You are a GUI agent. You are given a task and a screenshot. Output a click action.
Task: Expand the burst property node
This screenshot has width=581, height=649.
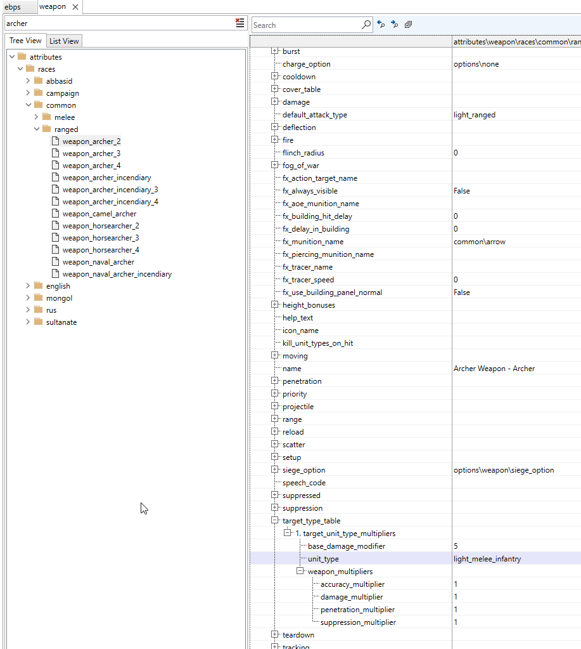275,51
